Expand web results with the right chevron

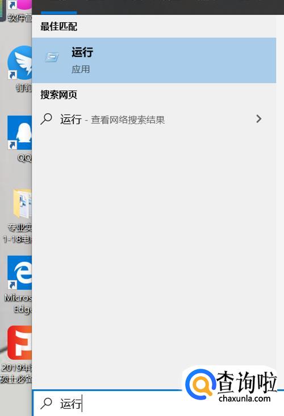258,118
